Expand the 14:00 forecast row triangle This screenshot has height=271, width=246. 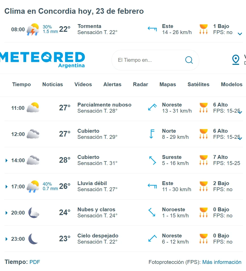7,160
